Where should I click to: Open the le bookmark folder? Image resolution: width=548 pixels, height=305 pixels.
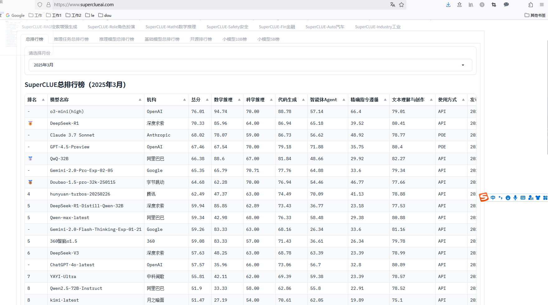90,15
